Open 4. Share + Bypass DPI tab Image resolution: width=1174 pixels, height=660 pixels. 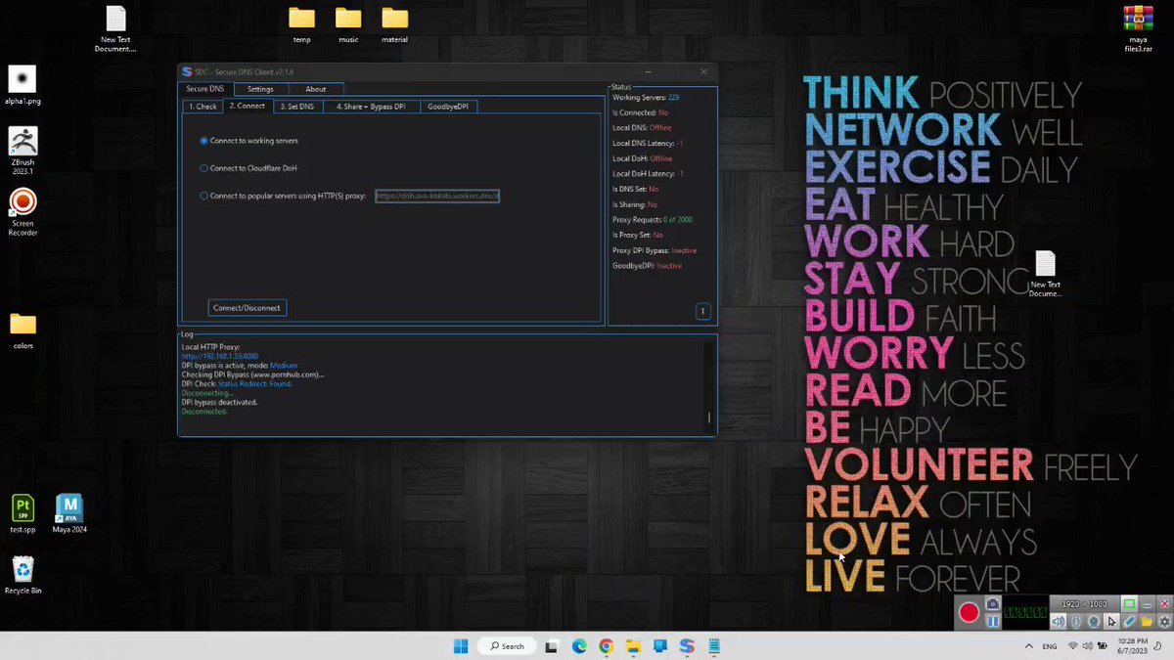tap(371, 106)
